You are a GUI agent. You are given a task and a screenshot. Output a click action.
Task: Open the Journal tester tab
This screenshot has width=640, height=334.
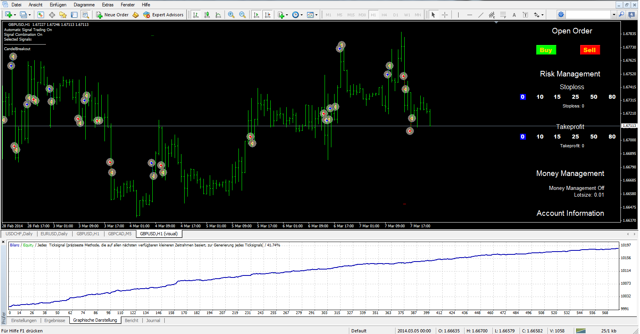[153, 320]
